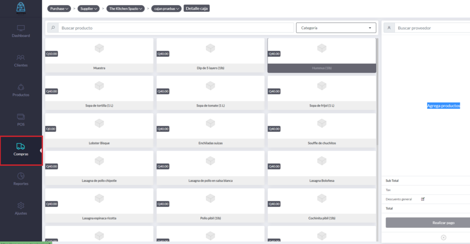Viewport: 470px width, 244px height.
Task: Select the Hummus (1lb) product card
Action: coord(322,55)
